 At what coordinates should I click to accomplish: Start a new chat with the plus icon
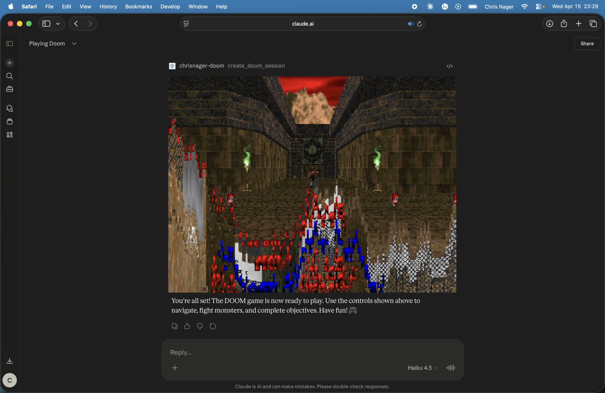9,62
